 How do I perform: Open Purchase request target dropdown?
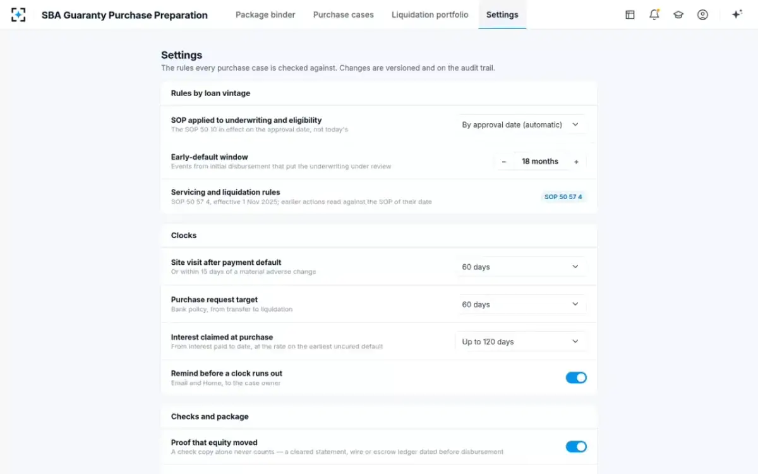coord(521,304)
